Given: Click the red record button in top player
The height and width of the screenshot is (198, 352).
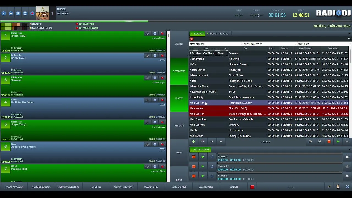Looking at the screenshot, I should [x=32, y=13].
